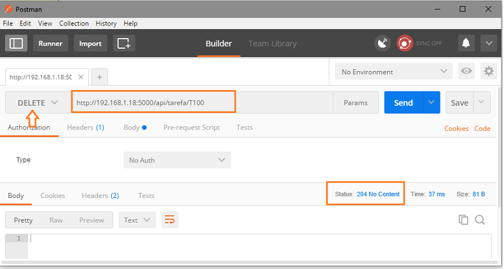Search the response with magnifier icon
The width and height of the screenshot is (504, 269).
click(x=480, y=220)
